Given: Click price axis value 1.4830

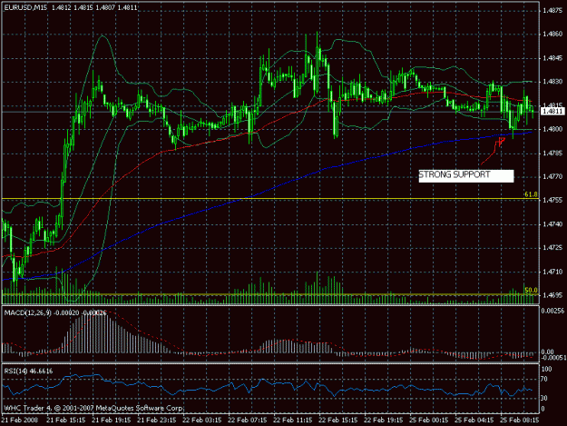Looking at the screenshot, I should 552,82.
